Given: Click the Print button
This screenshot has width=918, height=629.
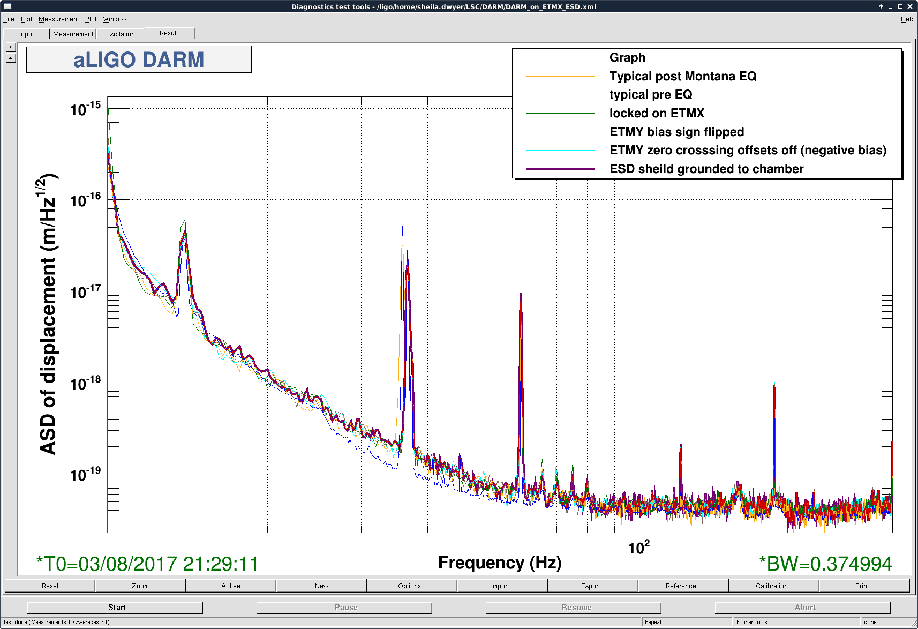Looking at the screenshot, I should pyautogui.click(x=864, y=586).
